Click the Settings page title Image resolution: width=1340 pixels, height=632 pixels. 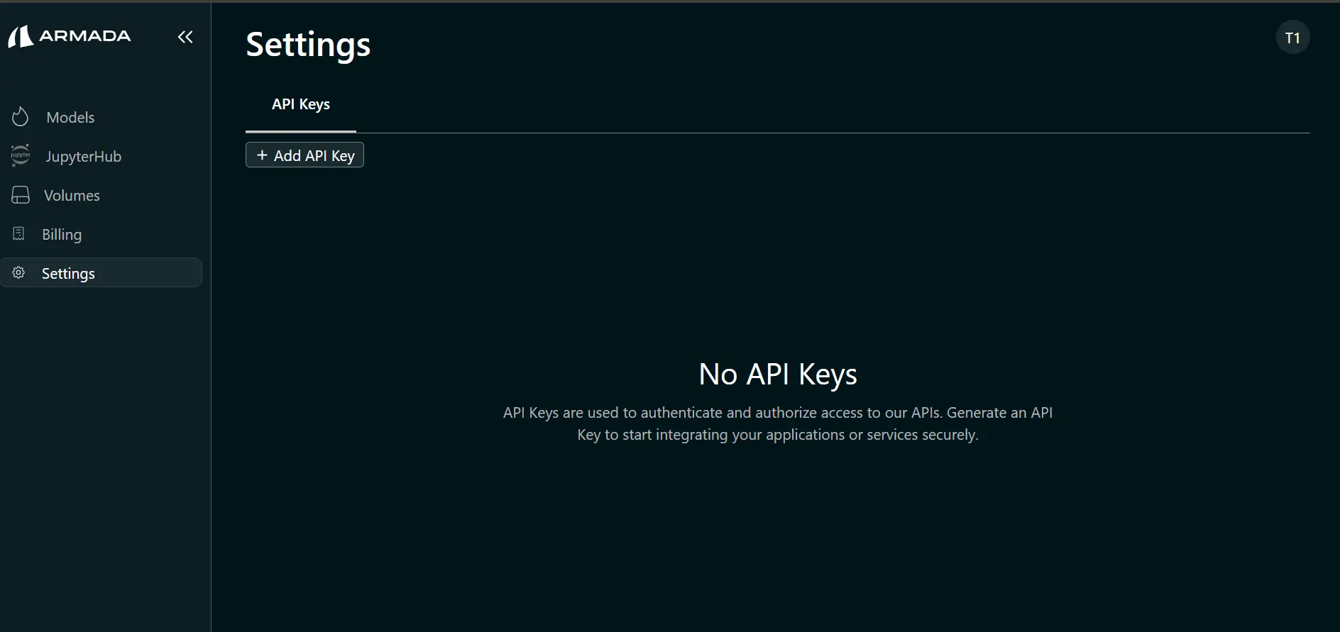(308, 45)
